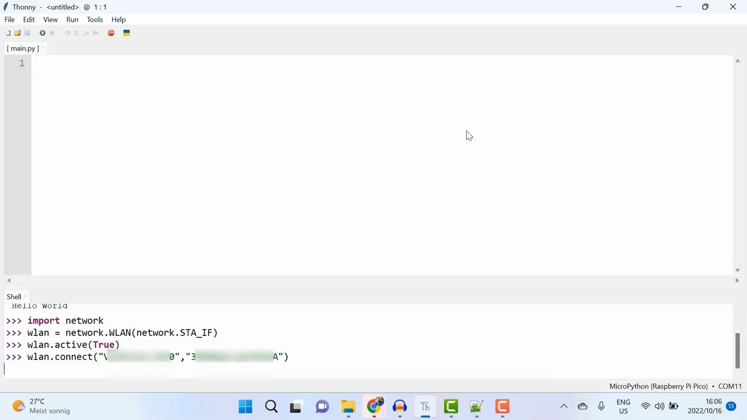Click the Step out toolbar icon
Image resolution: width=747 pixels, height=420 pixels.
pos(86,33)
